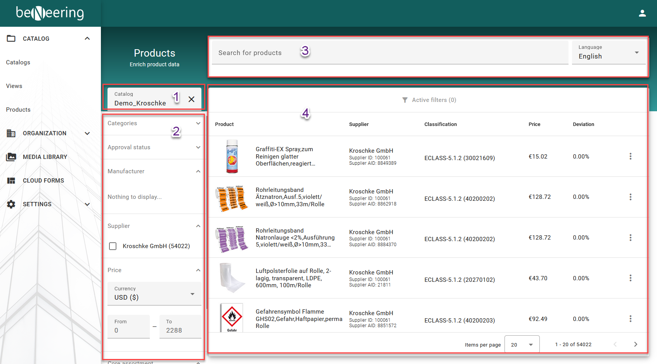Click the Gefahrensymbol Flamme product name

[x=299, y=319]
